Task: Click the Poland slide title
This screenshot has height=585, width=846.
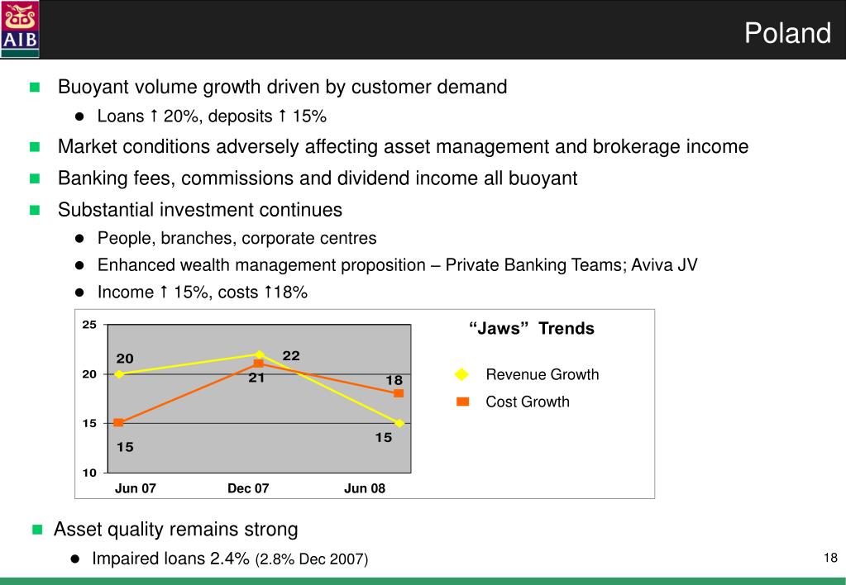Action: click(x=788, y=33)
